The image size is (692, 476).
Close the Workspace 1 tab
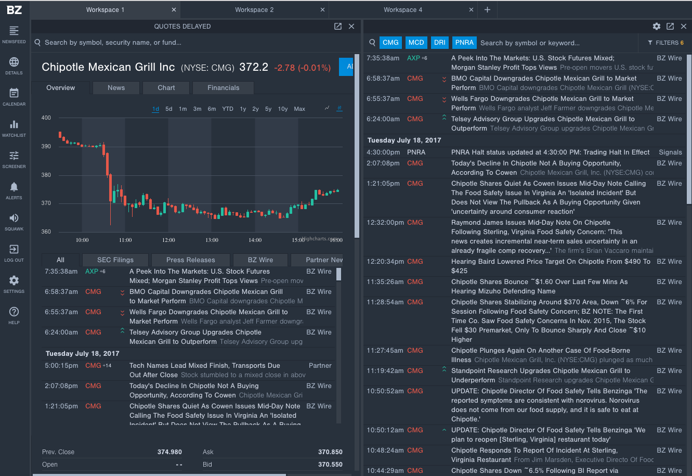pos(174,10)
